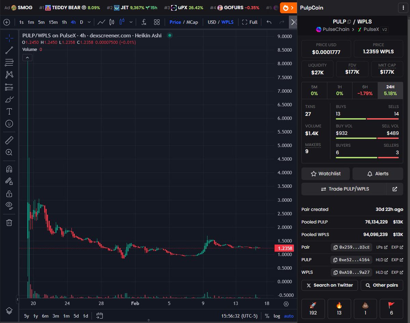
Task: Toggle stay in drawing mode
Action: click(x=9, y=181)
